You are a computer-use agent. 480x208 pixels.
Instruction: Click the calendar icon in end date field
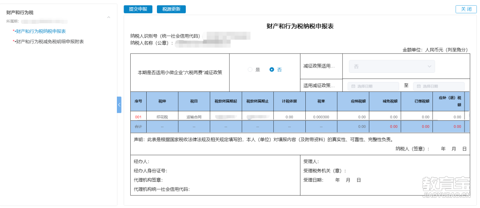pos(419,86)
